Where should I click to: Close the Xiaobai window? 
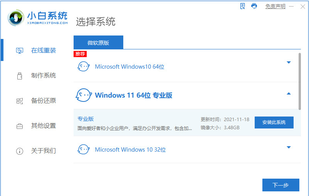pyautogui.click(x=303, y=7)
